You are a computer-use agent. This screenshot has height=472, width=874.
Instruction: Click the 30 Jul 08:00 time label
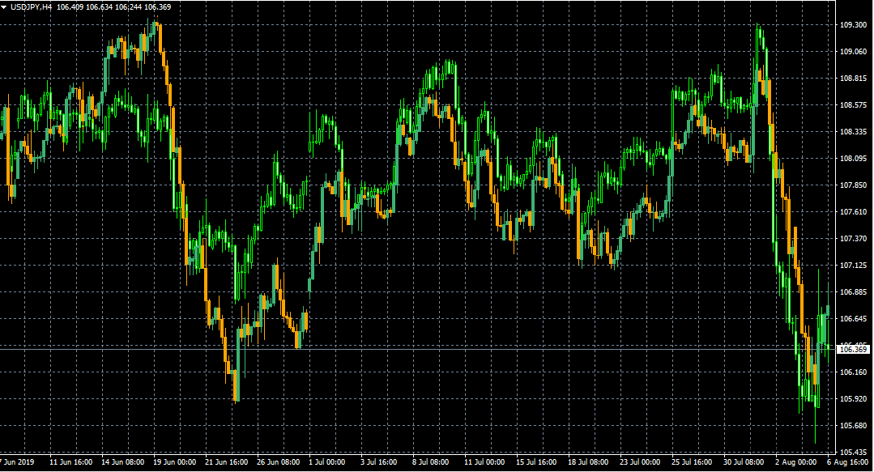click(x=744, y=462)
